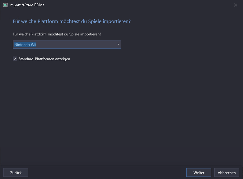Click the tick mark icon beside Standard-Plattformen

15,59
